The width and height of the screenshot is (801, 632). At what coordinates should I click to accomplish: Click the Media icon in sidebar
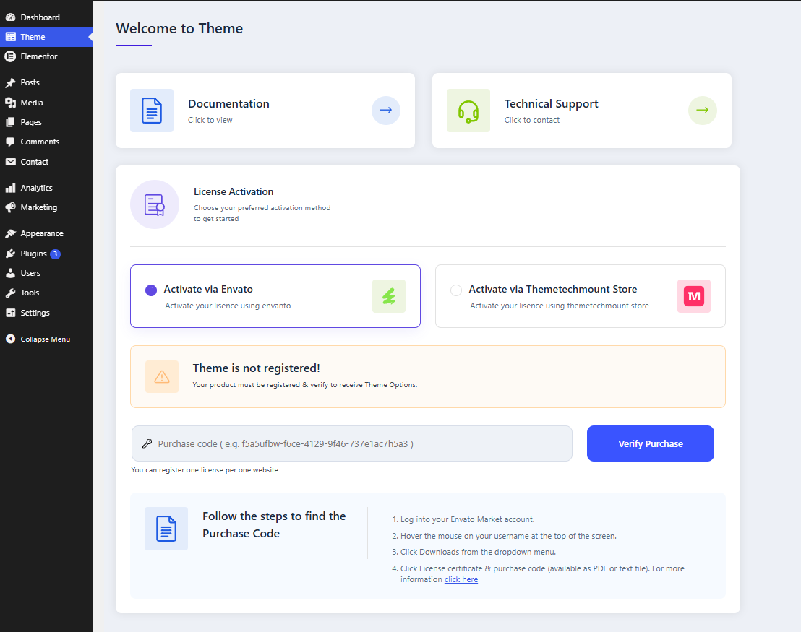(10, 103)
